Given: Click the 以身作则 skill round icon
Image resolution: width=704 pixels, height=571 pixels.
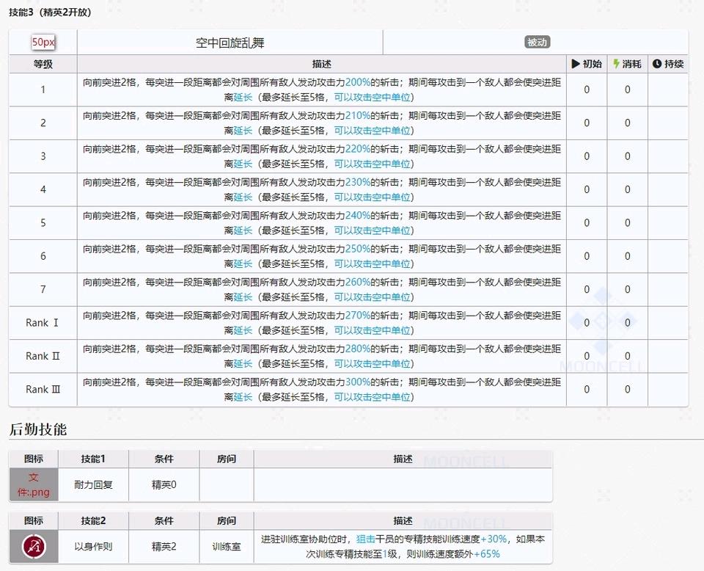Looking at the screenshot, I should click(34, 546).
